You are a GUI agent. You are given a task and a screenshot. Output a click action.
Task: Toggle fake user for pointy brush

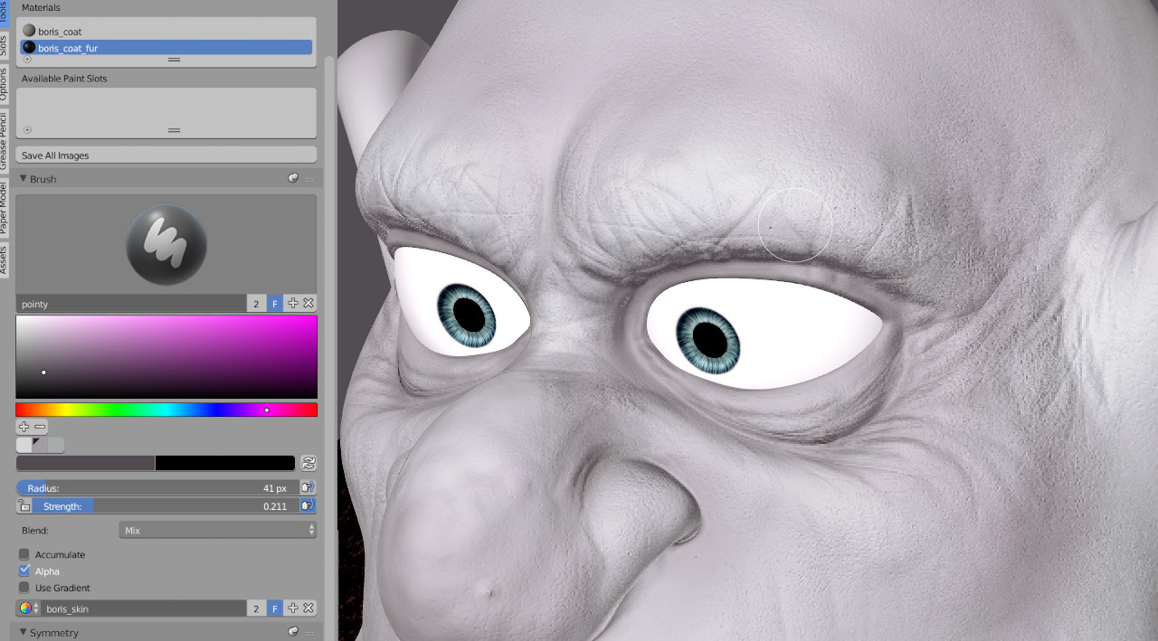pos(275,304)
